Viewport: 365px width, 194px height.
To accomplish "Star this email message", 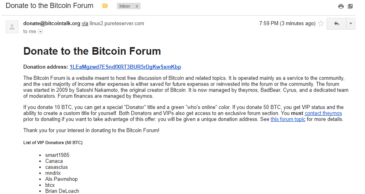I will click(x=321, y=24).
